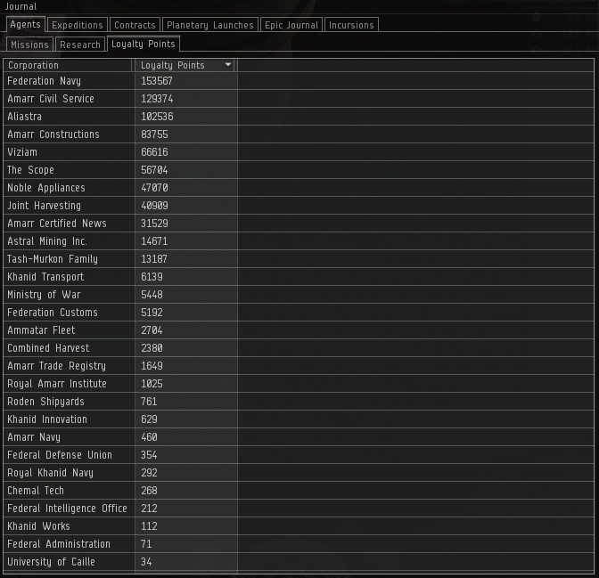The image size is (599, 578).
Task: Click the Journal window title
Action: coord(21,6)
